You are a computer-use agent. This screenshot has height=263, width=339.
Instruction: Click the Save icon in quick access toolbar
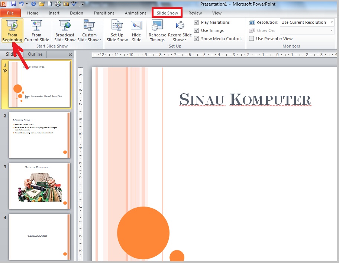pyautogui.click(x=13, y=4)
